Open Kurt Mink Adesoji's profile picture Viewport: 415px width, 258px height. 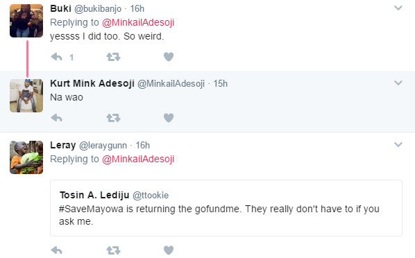click(x=26, y=96)
